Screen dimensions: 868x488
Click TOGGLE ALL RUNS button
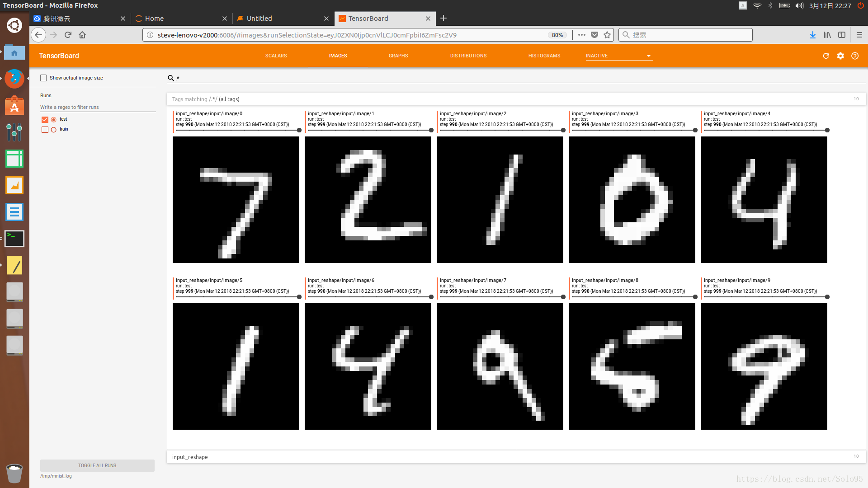pyautogui.click(x=97, y=465)
